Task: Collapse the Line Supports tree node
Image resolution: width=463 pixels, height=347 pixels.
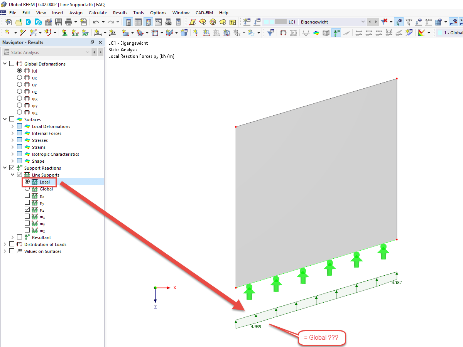Action: click(12, 175)
